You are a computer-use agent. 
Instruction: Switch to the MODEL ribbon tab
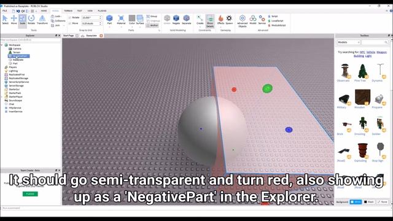coord(55,11)
